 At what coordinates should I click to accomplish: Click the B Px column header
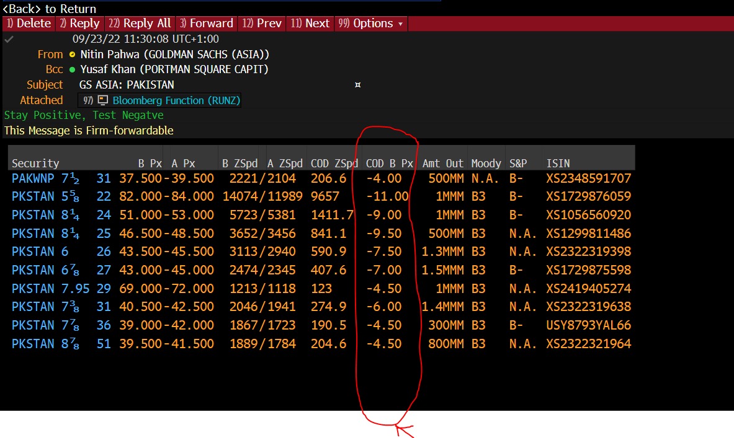[150, 163]
